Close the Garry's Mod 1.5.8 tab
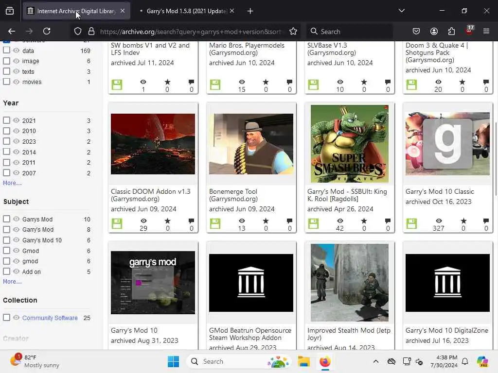The image size is (498, 373). [x=232, y=11]
